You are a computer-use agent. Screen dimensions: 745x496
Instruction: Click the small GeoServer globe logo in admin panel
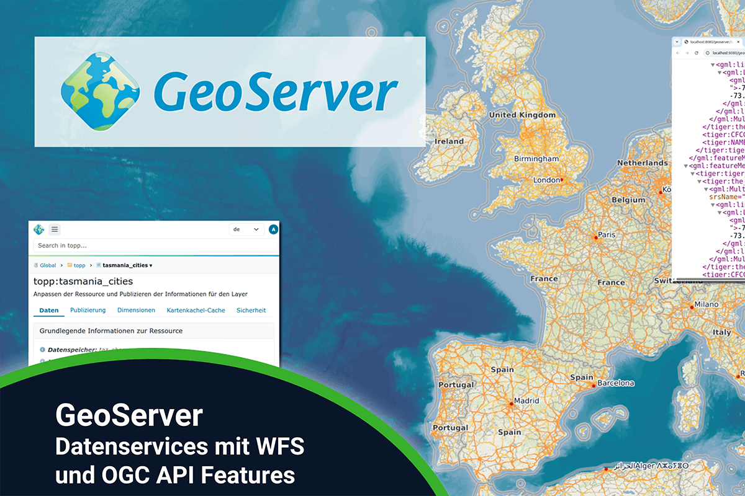tap(38, 229)
